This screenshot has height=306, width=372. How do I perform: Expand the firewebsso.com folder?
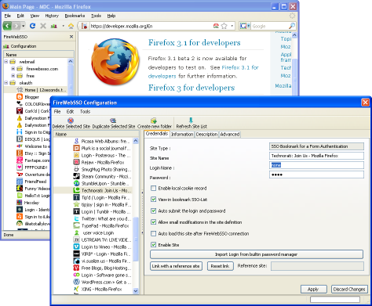tap(13, 69)
